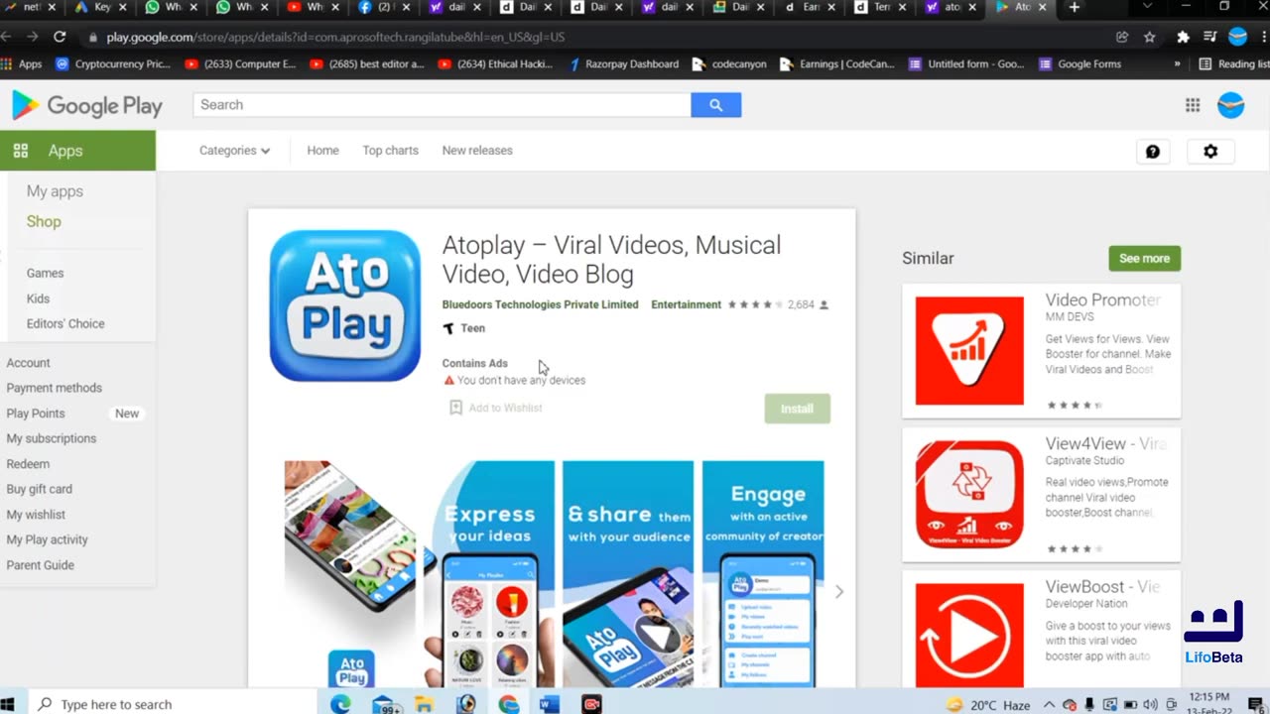
Task: Open the 'Engage' screenshot thumbnail
Action: (x=763, y=574)
